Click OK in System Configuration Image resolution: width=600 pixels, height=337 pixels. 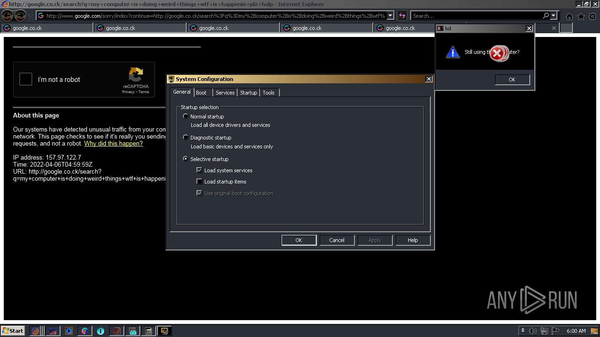click(299, 240)
